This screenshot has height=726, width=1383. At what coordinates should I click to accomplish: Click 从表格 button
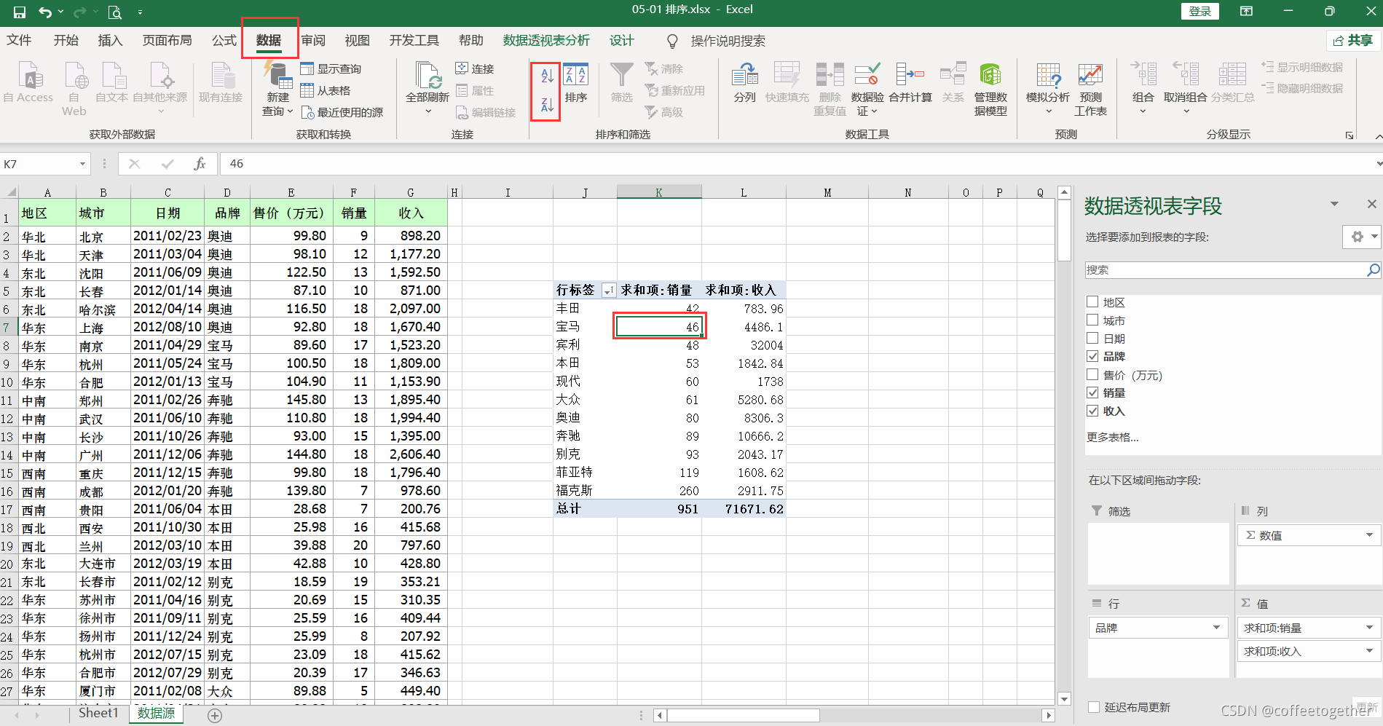[326, 90]
